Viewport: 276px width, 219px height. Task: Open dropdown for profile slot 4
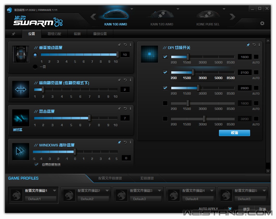click(x=212, y=190)
